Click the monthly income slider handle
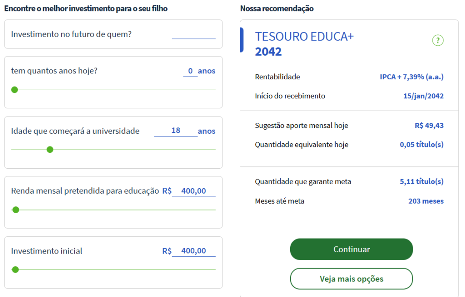 pyautogui.click(x=16, y=209)
